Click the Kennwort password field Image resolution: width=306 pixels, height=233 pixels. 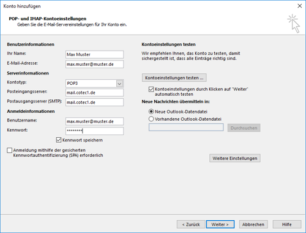95,131
